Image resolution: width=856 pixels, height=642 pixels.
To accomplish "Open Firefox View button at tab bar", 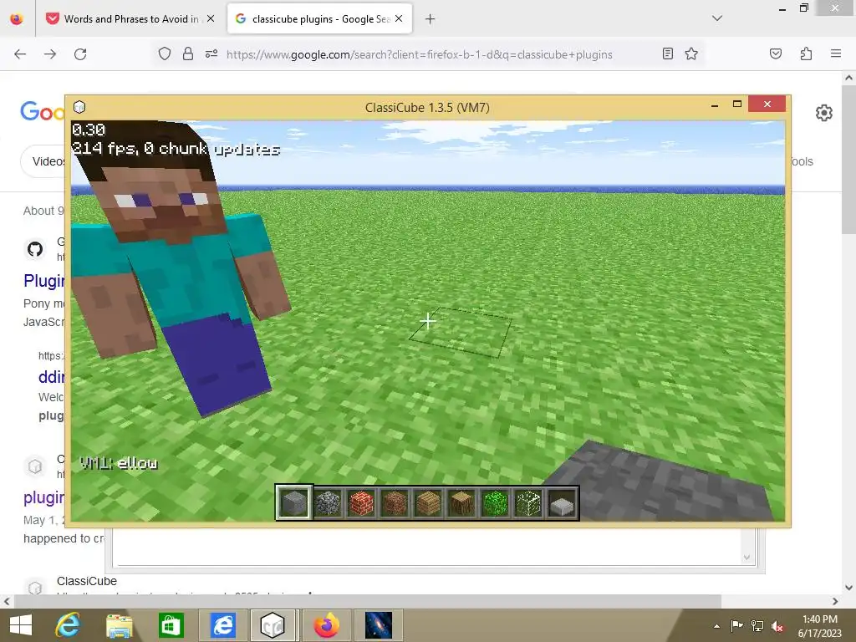I will coord(17,18).
